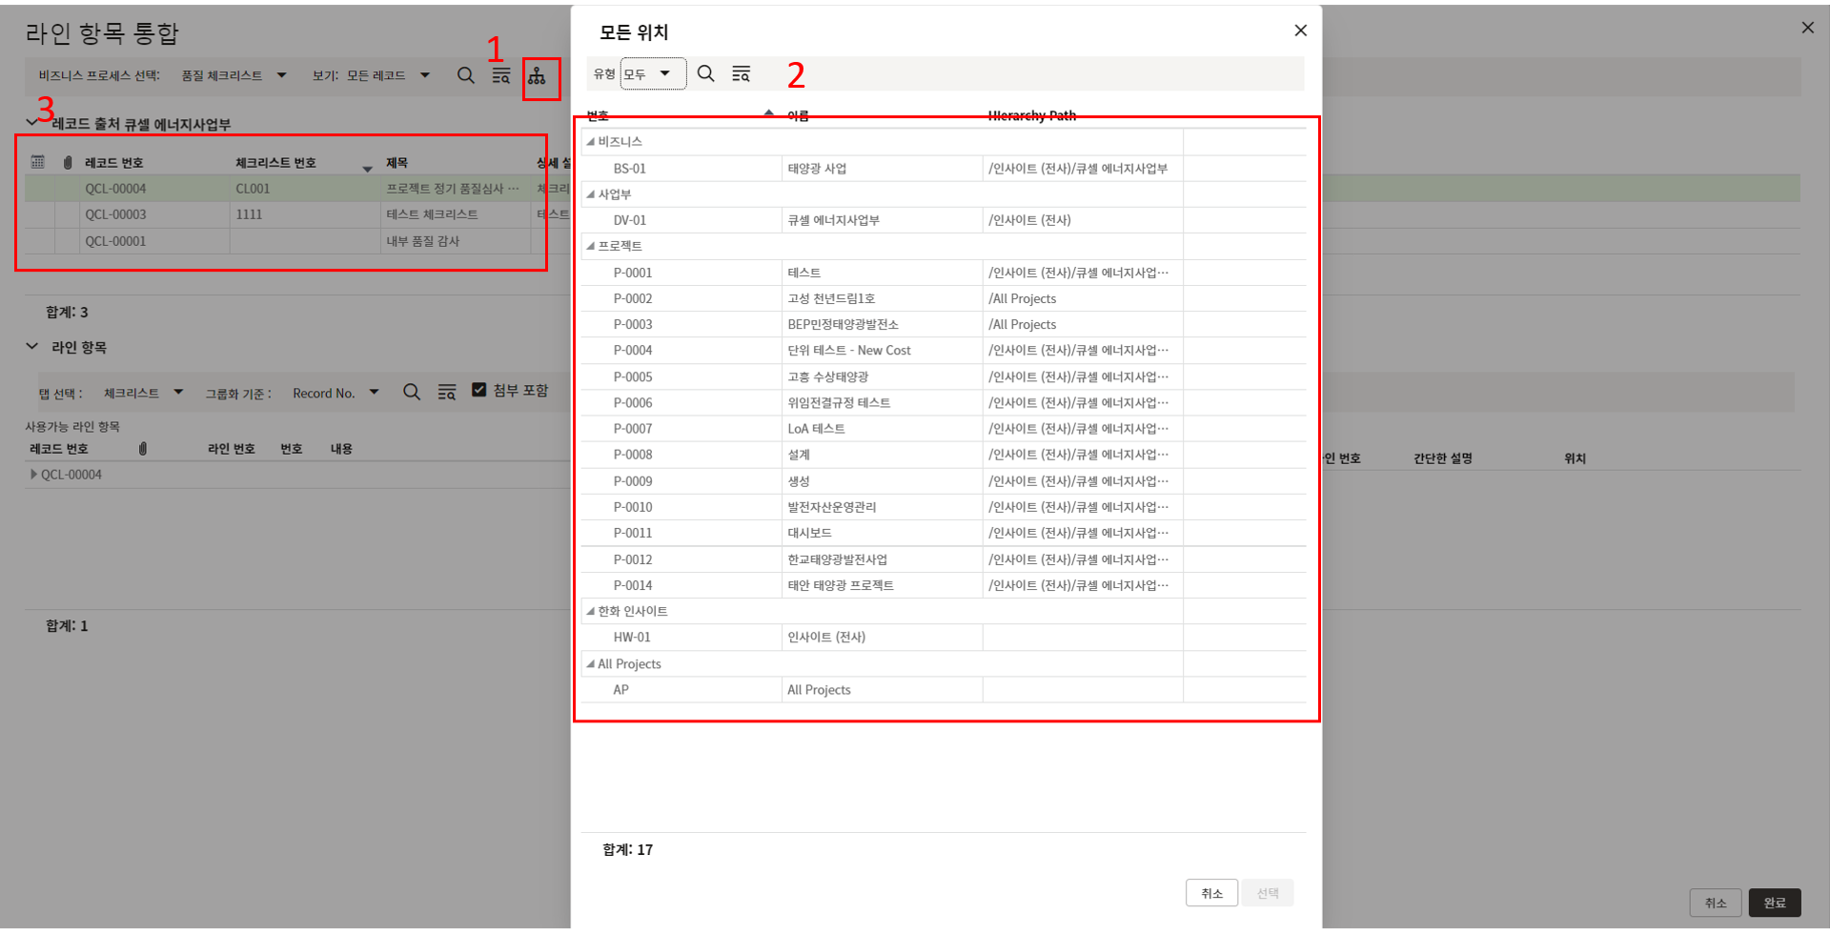Click the search icon in 모든 위치 dialog
The height and width of the screenshot is (934, 1830).
(x=705, y=73)
